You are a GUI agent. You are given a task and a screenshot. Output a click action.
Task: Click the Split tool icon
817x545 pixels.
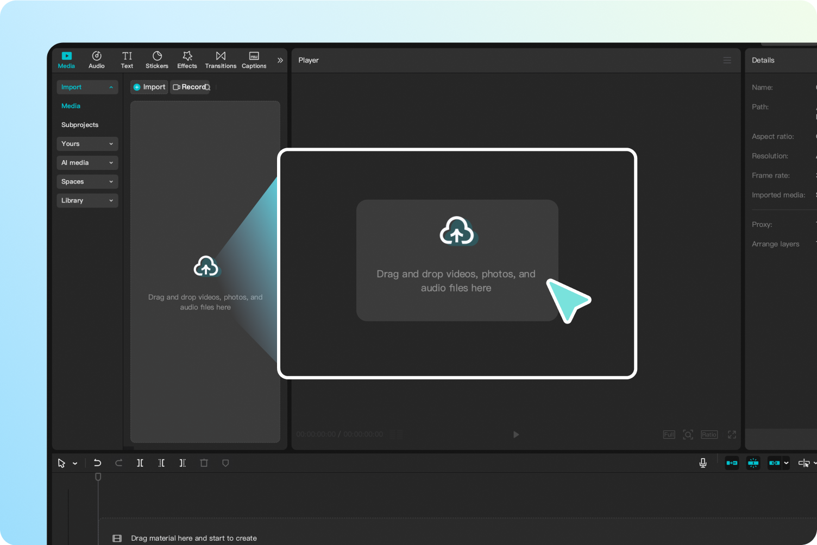(140, 463)
